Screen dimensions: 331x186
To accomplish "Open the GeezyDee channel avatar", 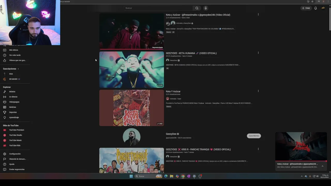I will point(132,137).
